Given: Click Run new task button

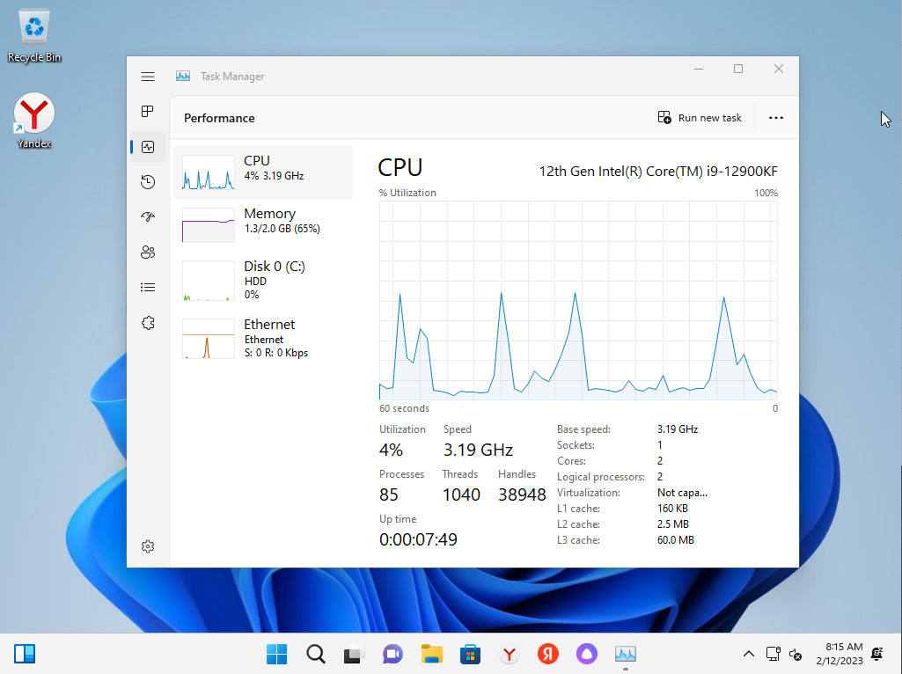Looking at the screenshot, I should click(x=700, y=118).
